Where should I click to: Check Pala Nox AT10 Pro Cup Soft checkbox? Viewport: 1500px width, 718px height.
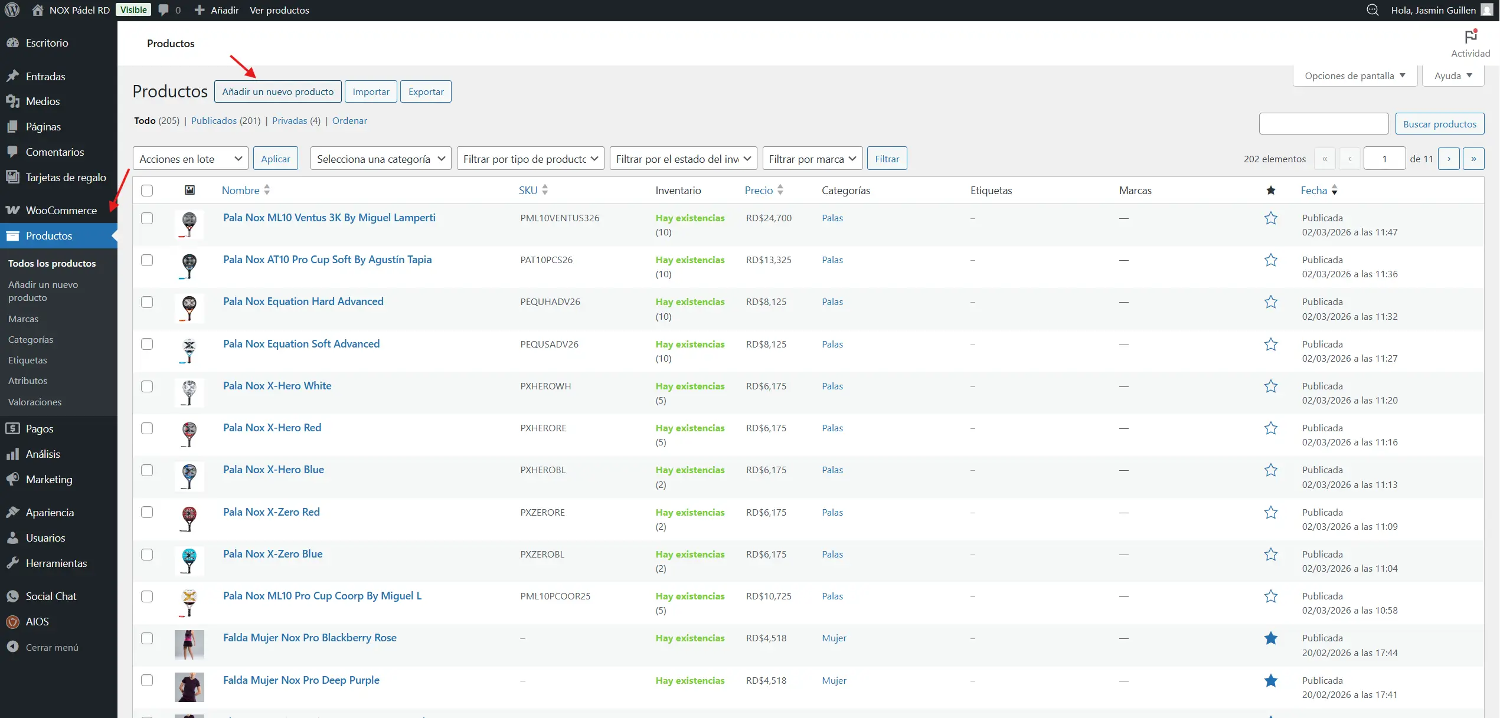(x=147, y=260)
